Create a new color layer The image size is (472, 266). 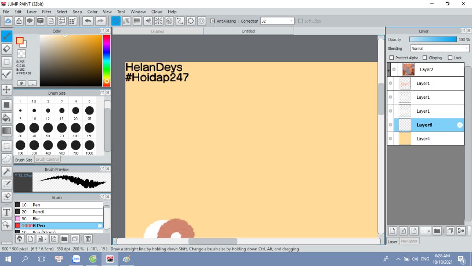[393, 231]
